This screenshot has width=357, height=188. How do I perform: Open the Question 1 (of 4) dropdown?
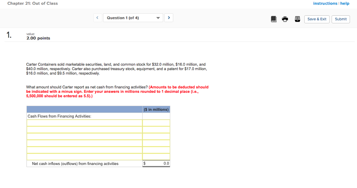[x=133, y=18]
